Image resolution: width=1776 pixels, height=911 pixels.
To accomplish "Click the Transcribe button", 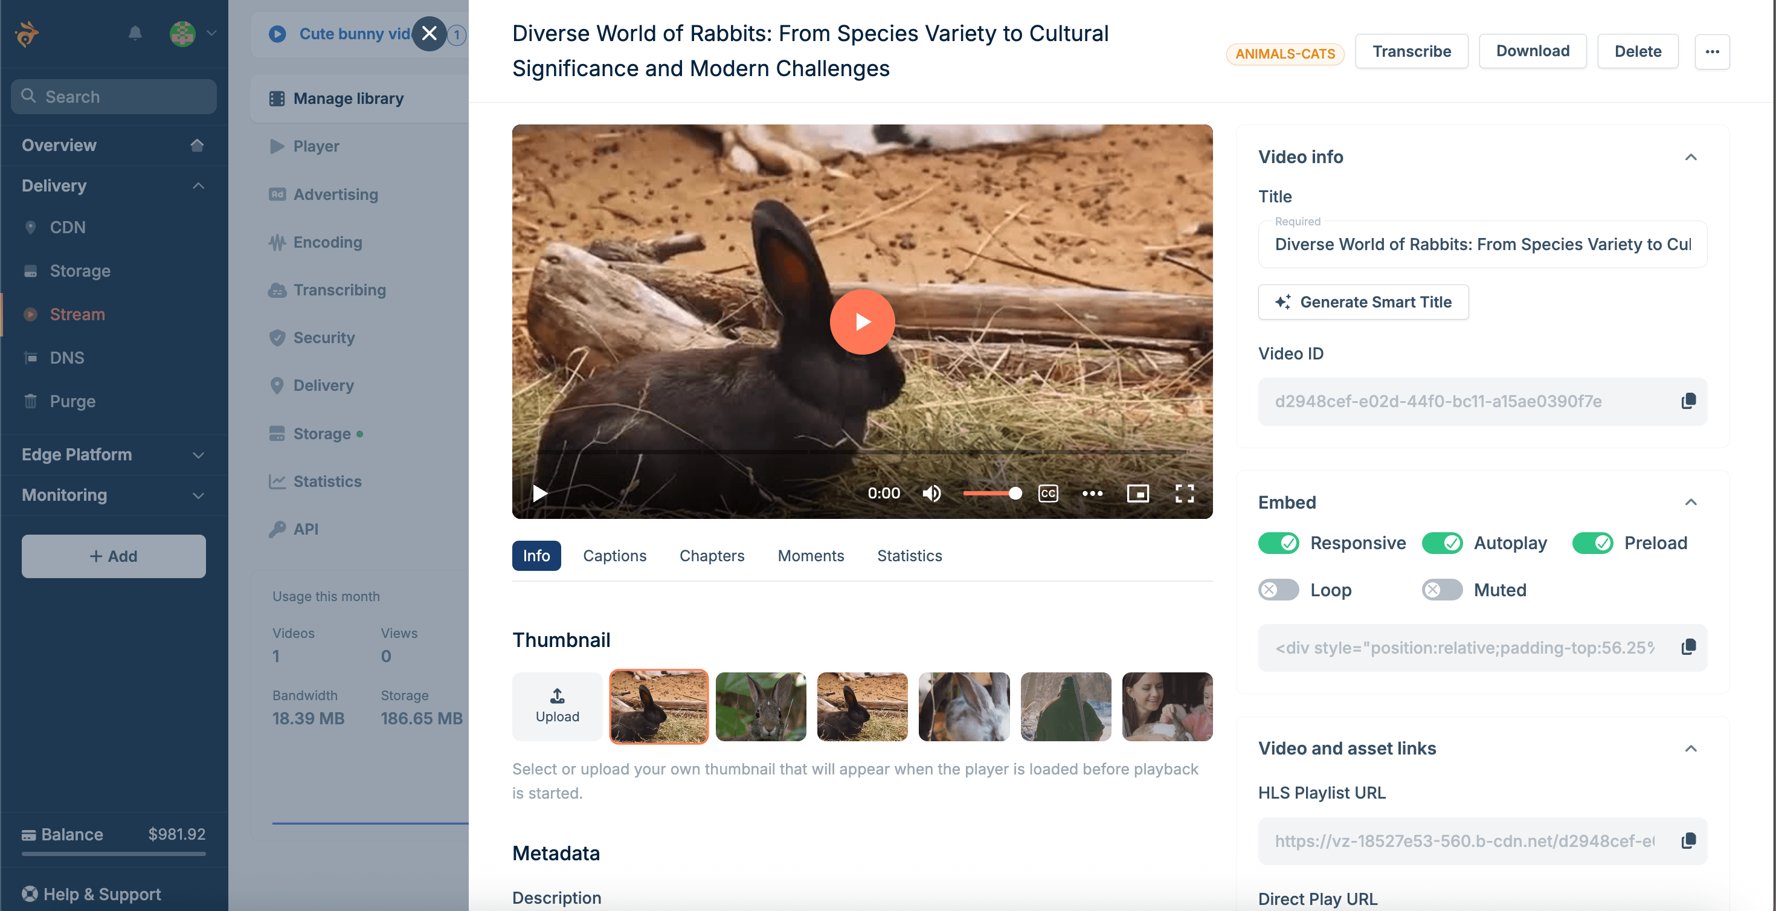I will coord(1411,52).
